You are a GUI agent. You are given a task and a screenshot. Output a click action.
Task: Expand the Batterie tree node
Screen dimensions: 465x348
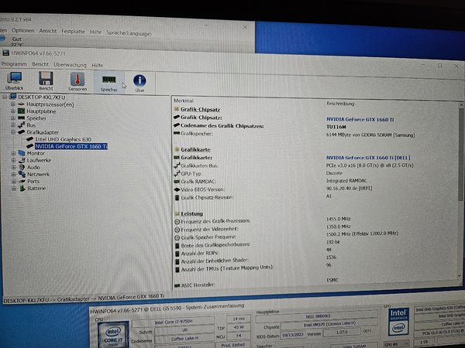[x=14, y=188]
